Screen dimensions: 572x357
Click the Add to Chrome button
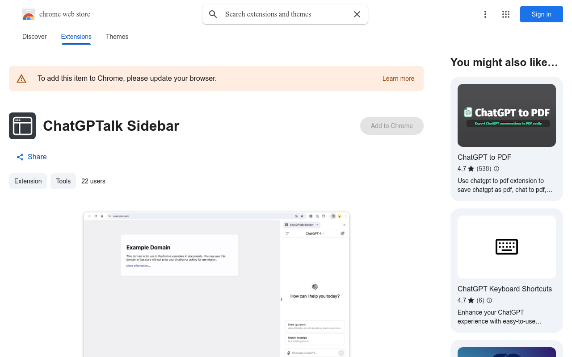point(392,126)
